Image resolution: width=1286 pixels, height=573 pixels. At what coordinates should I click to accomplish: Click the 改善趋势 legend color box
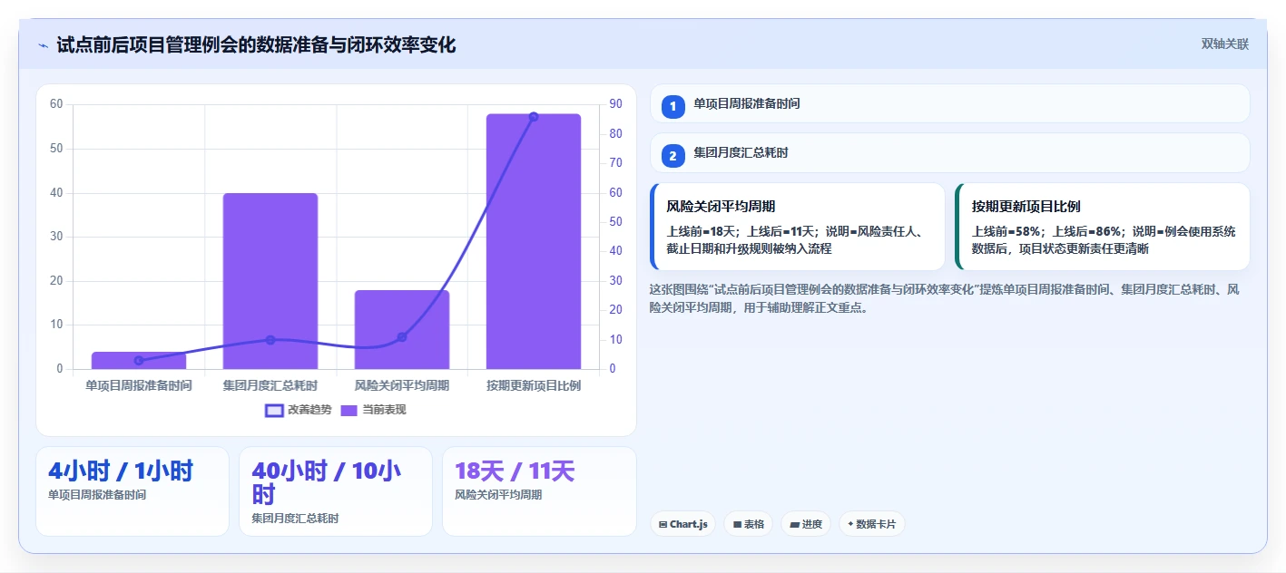pos(274,410)
